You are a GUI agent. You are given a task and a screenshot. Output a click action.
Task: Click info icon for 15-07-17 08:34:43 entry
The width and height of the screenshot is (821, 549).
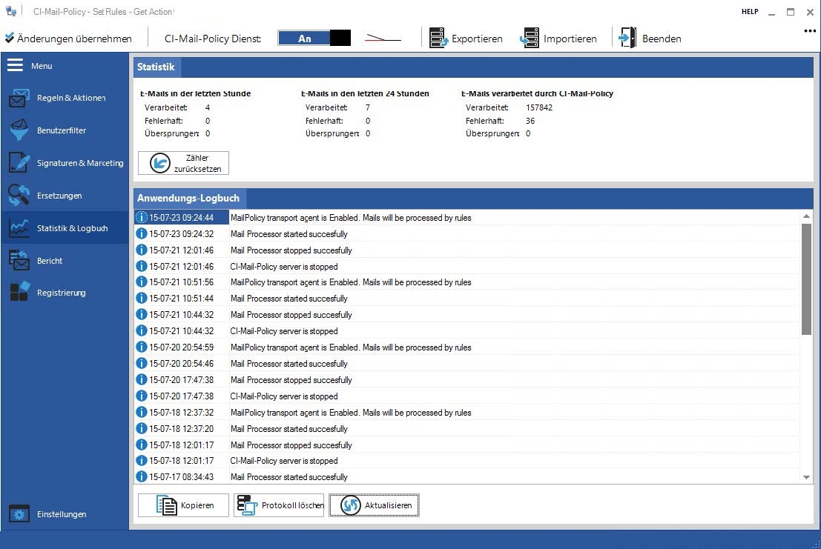pyautogui.click(x=142, y=477)
